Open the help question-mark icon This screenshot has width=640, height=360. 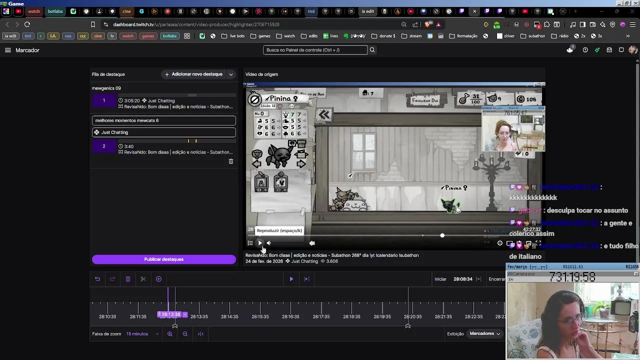tap(585, 50)
